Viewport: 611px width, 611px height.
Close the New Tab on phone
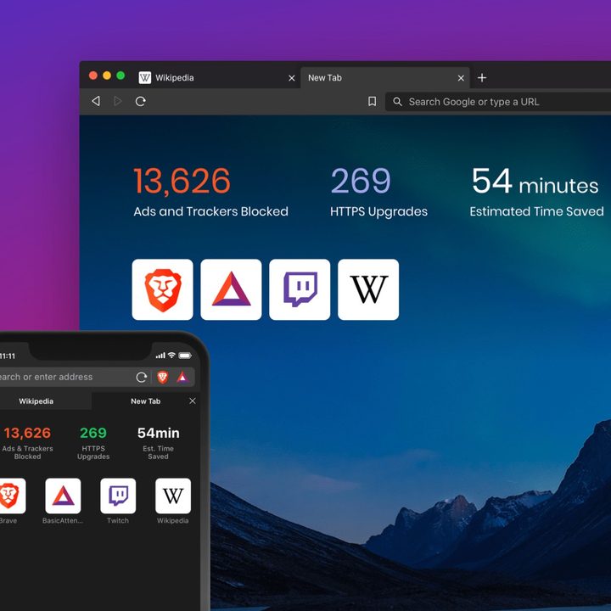pyautogui.click(x=193, y=401)
